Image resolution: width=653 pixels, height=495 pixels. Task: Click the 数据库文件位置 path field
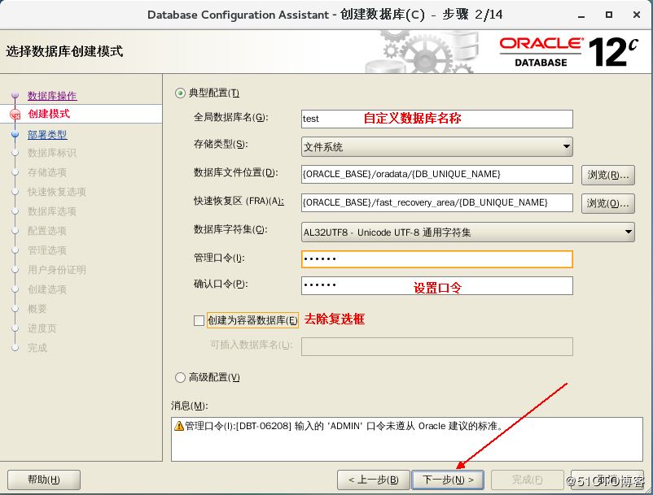tap(436, 174)
